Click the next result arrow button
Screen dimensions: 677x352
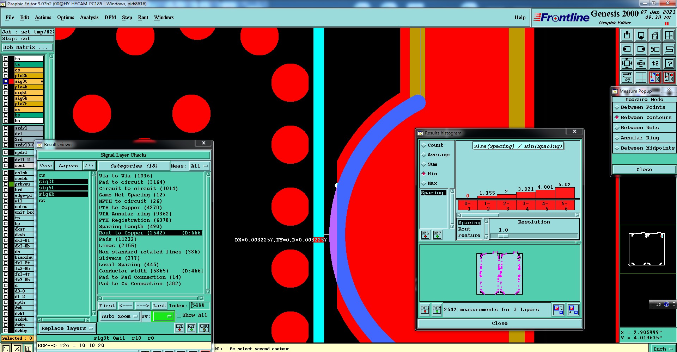pyautogui.click(x=142, y=306)
